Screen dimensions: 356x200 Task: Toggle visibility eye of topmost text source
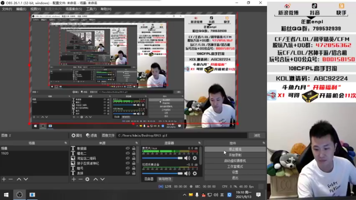click(x=128, y=148)
